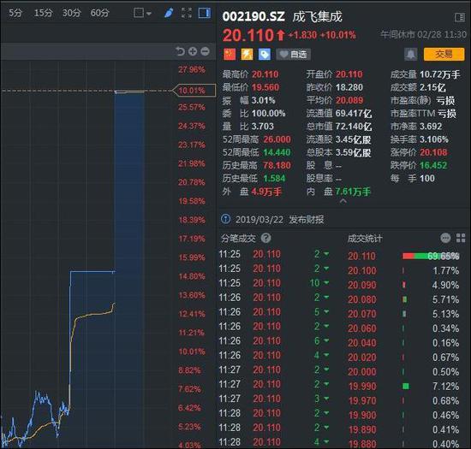Zoom out chart with minus icon
The height and width of the screenshot is (449, 471).
(x=205, y=51)
